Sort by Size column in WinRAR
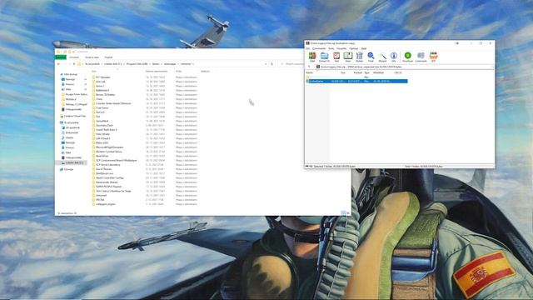This screenshot has height=300, width=533. 343,72
